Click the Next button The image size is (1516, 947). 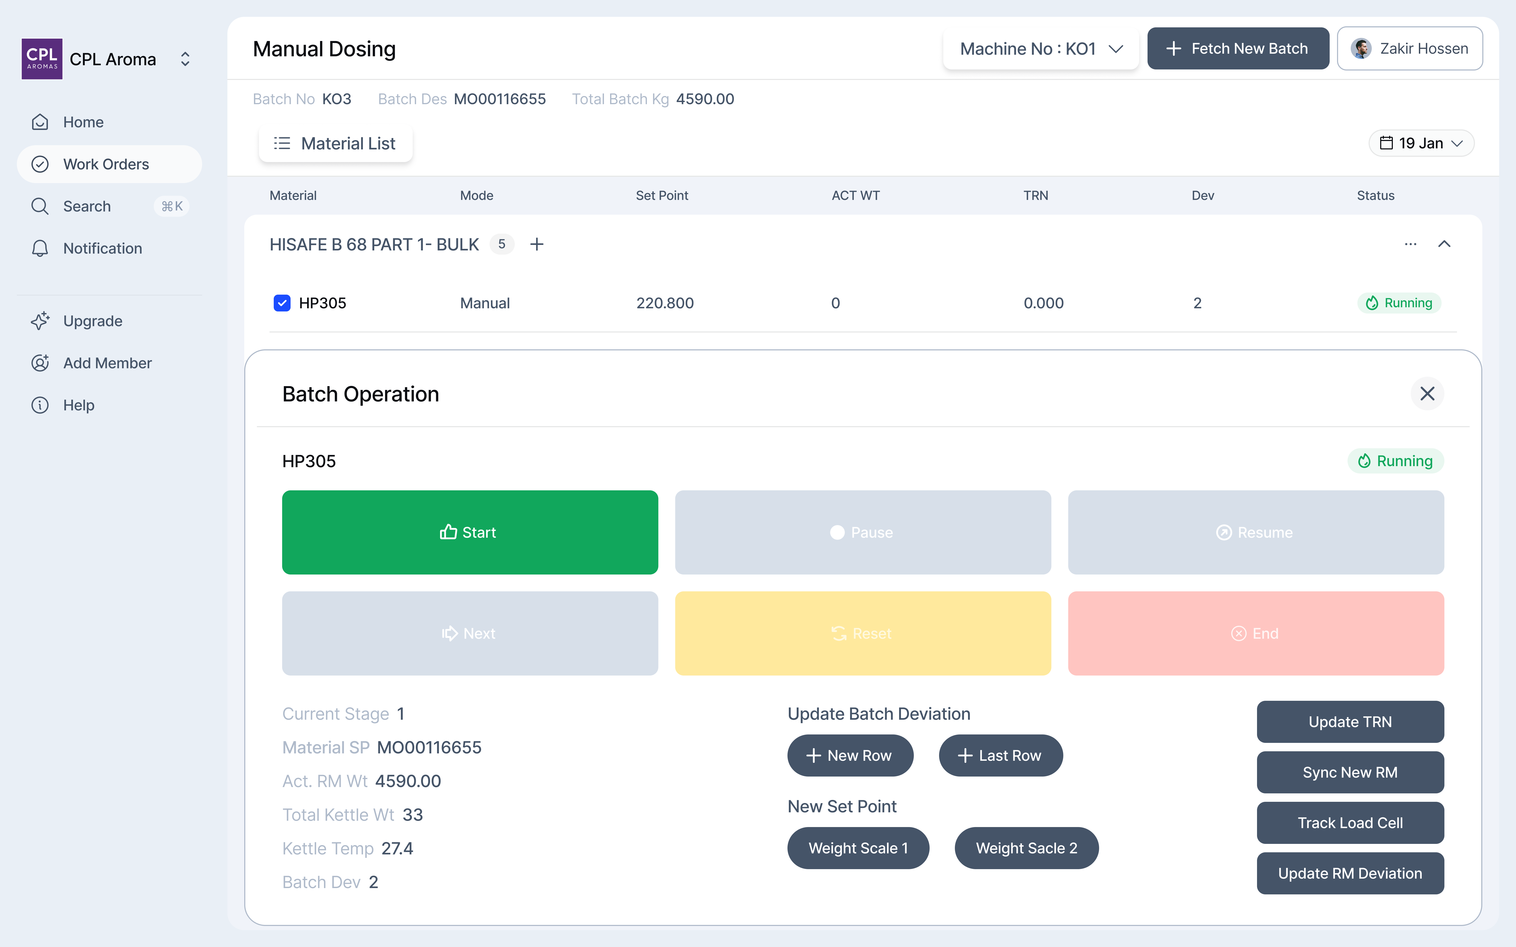[470, 633]
